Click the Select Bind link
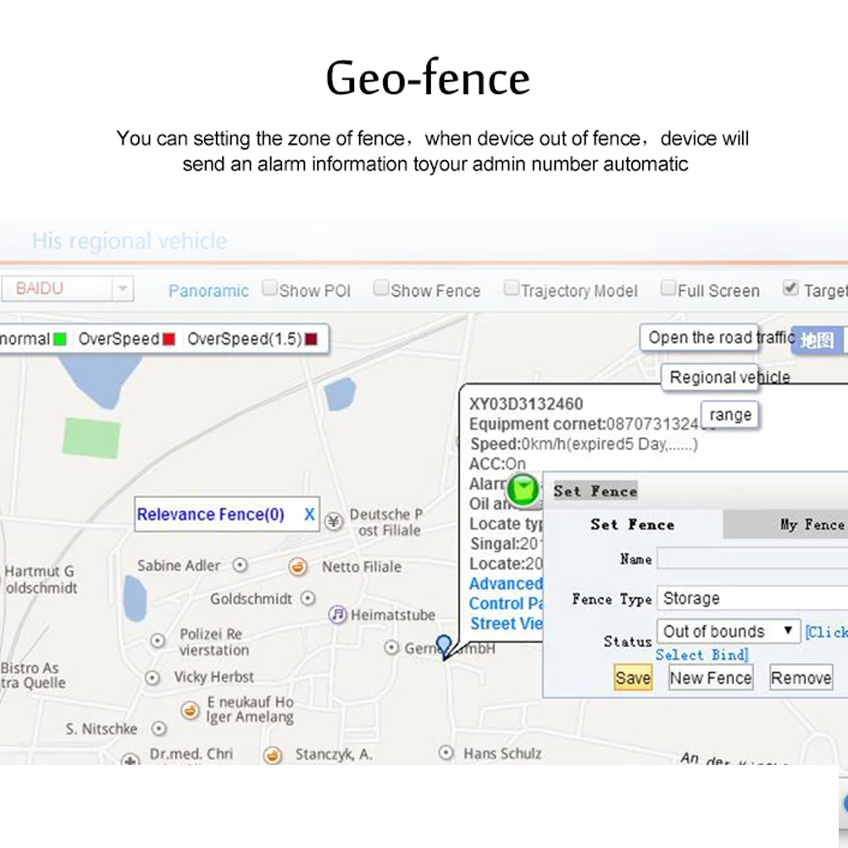The height and width of the screenshot is (848, 848). (702, 655)
